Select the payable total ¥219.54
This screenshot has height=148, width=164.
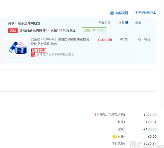tap(150, 144)
